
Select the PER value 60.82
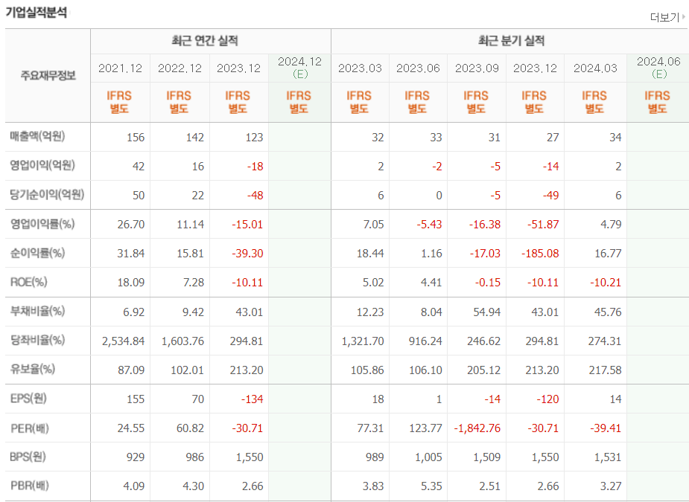190,428
